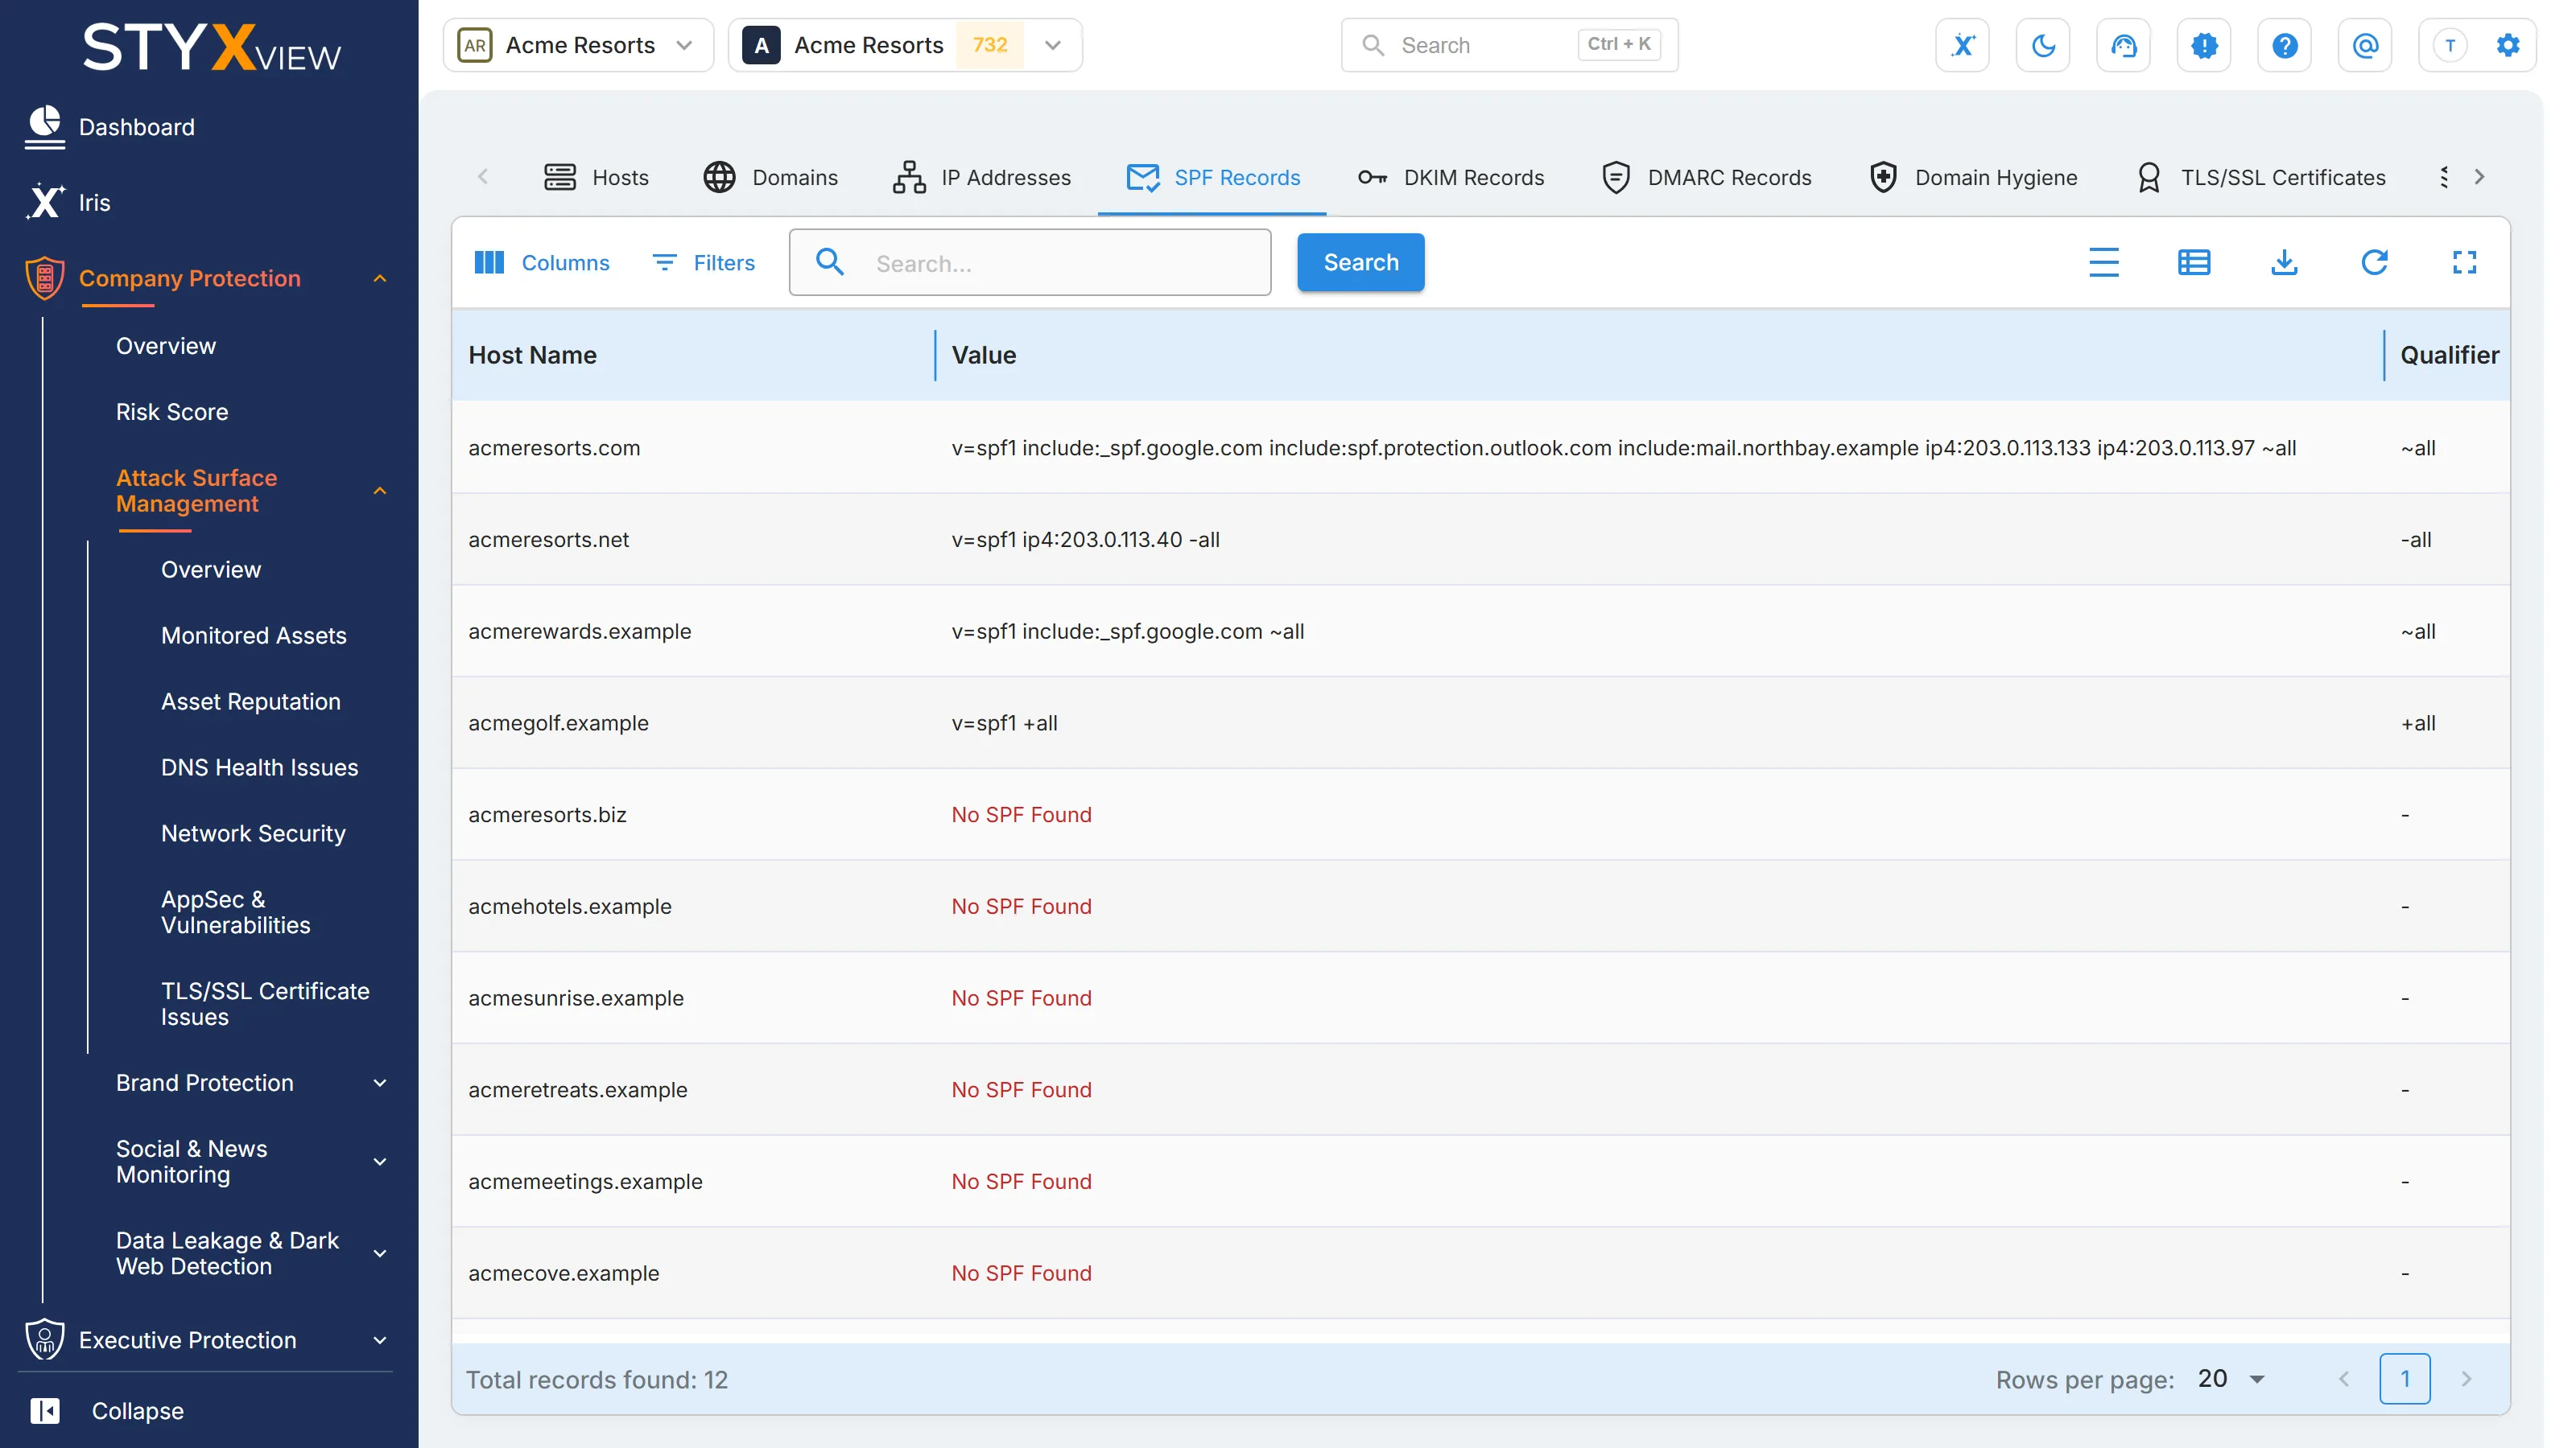2576x1448 pixels.
Task: Open the user avatar T
Action: point(2450,45)
